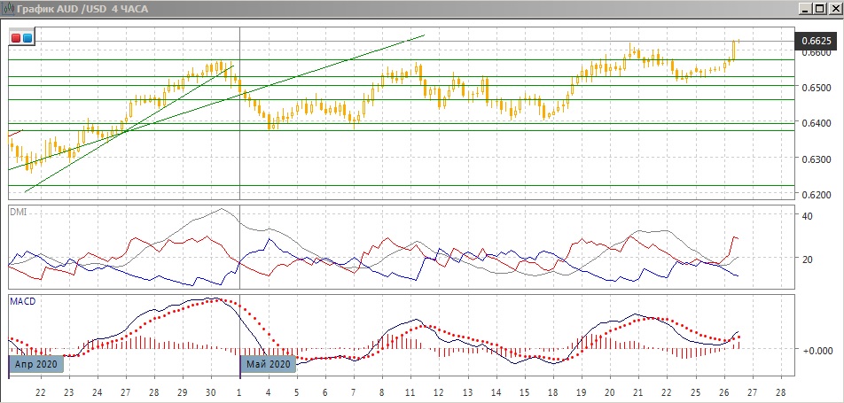Click date 27 on time axis

125,391
